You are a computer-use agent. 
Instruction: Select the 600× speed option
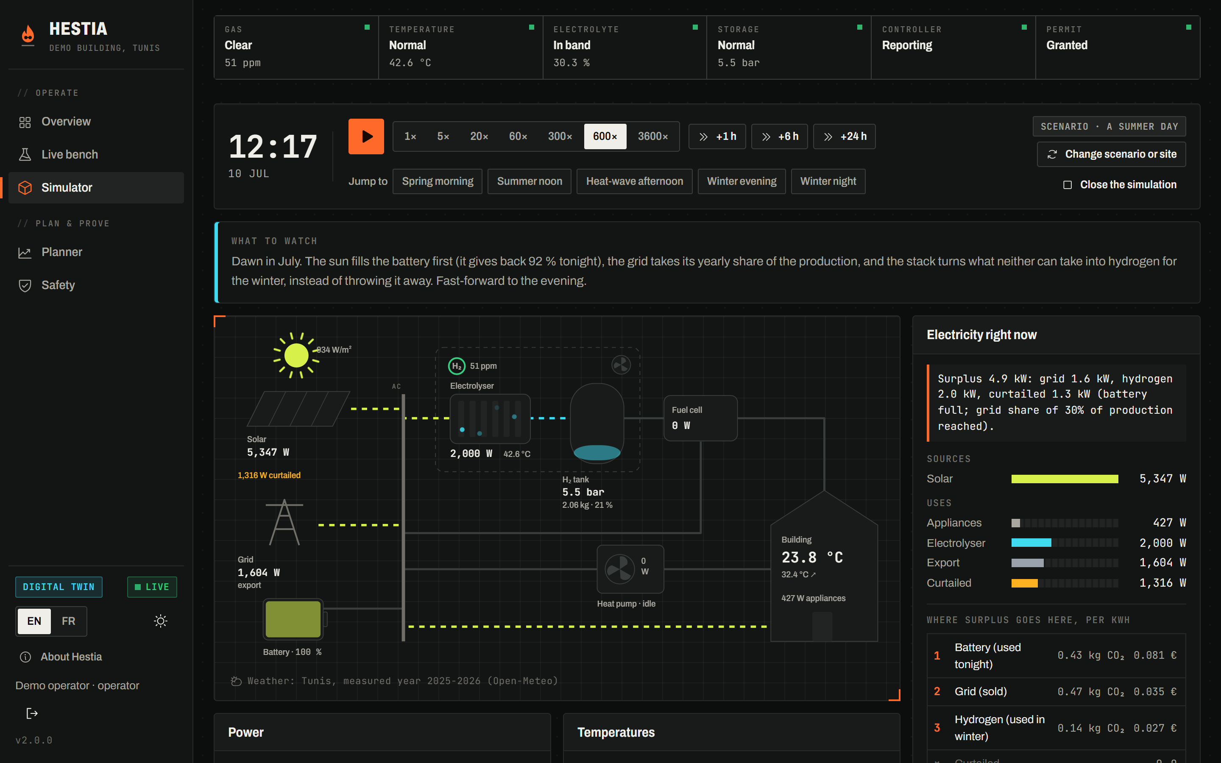click(605, 136)
